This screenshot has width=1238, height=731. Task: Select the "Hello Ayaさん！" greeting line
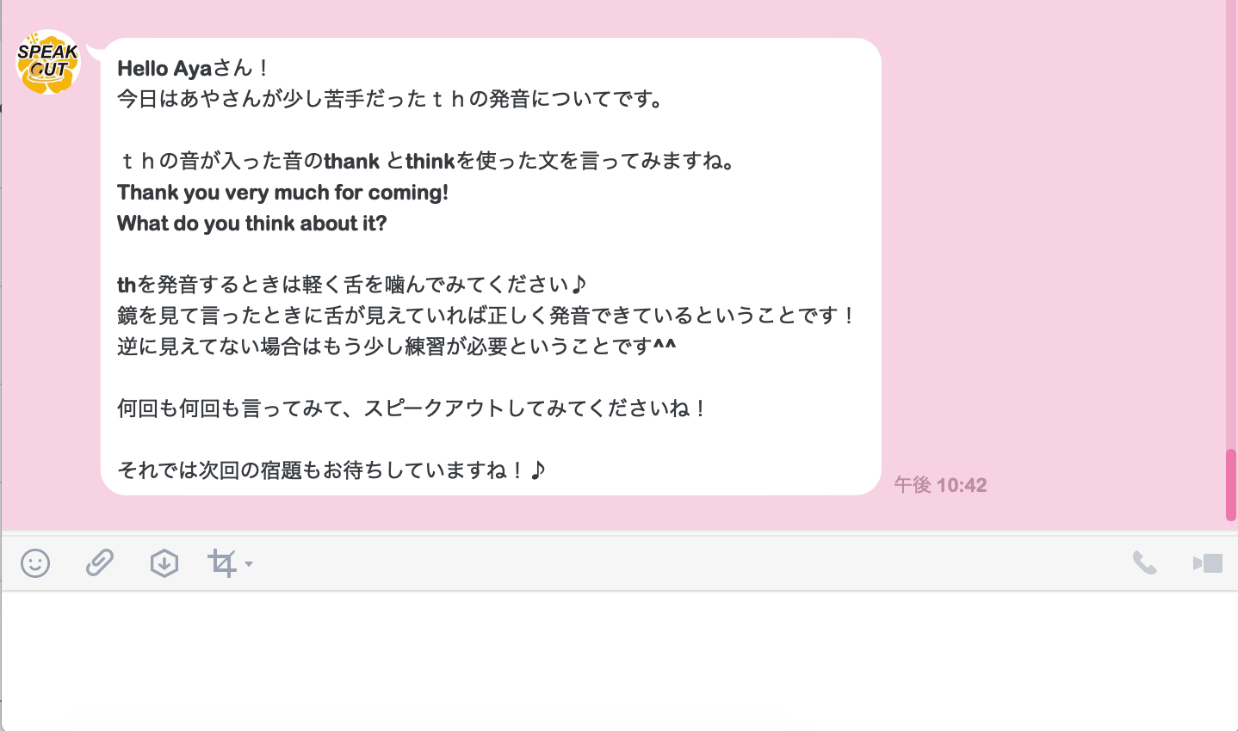click(194, 68)
